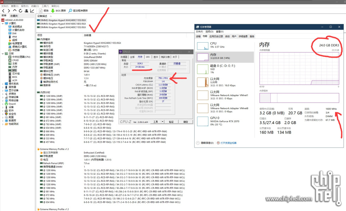Open Task Manager 查看 menu
This screenshot has width=346, height=211.
point(220,32)
